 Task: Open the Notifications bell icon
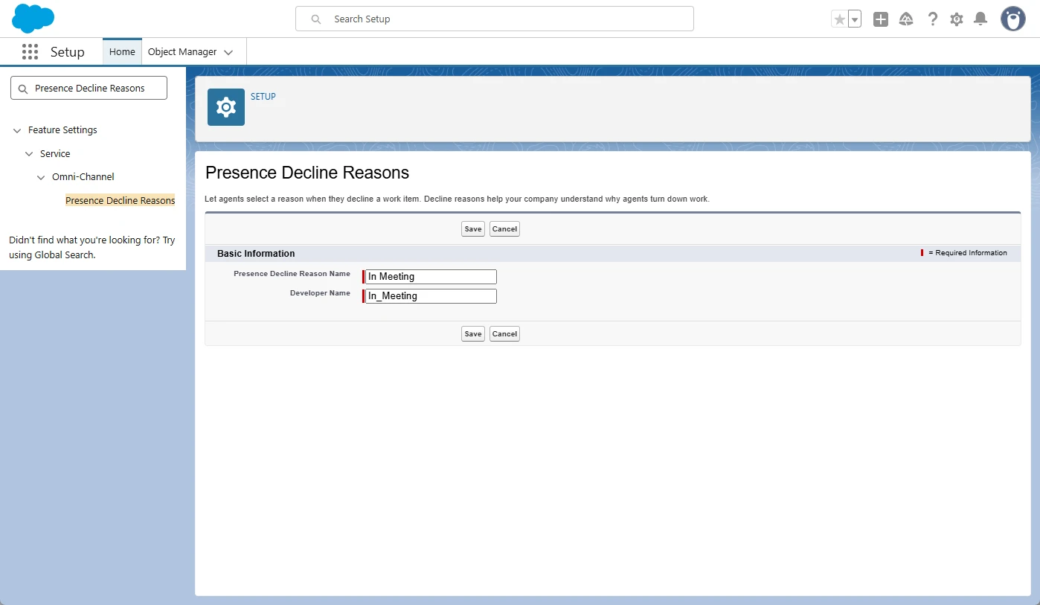(980, 19)
